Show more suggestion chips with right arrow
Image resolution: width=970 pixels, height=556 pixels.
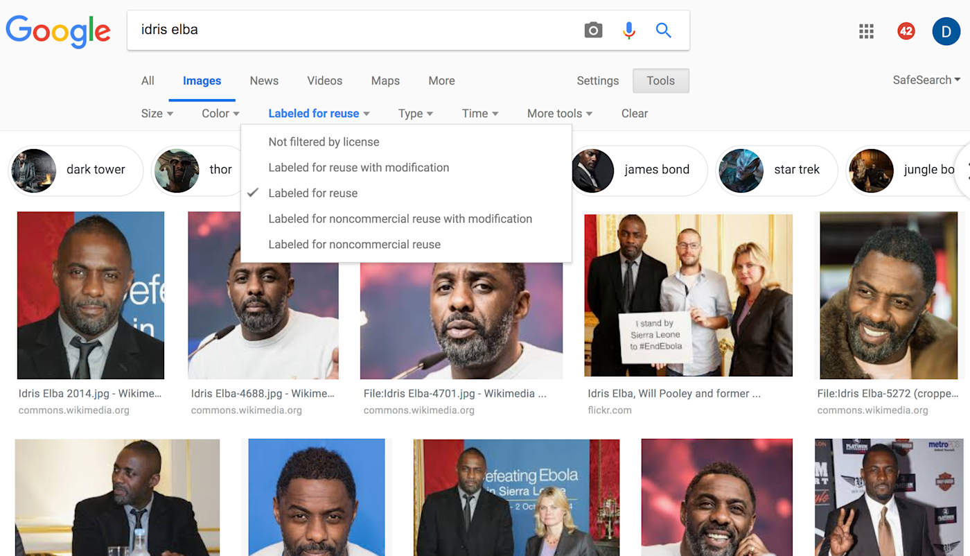[963, 171]
